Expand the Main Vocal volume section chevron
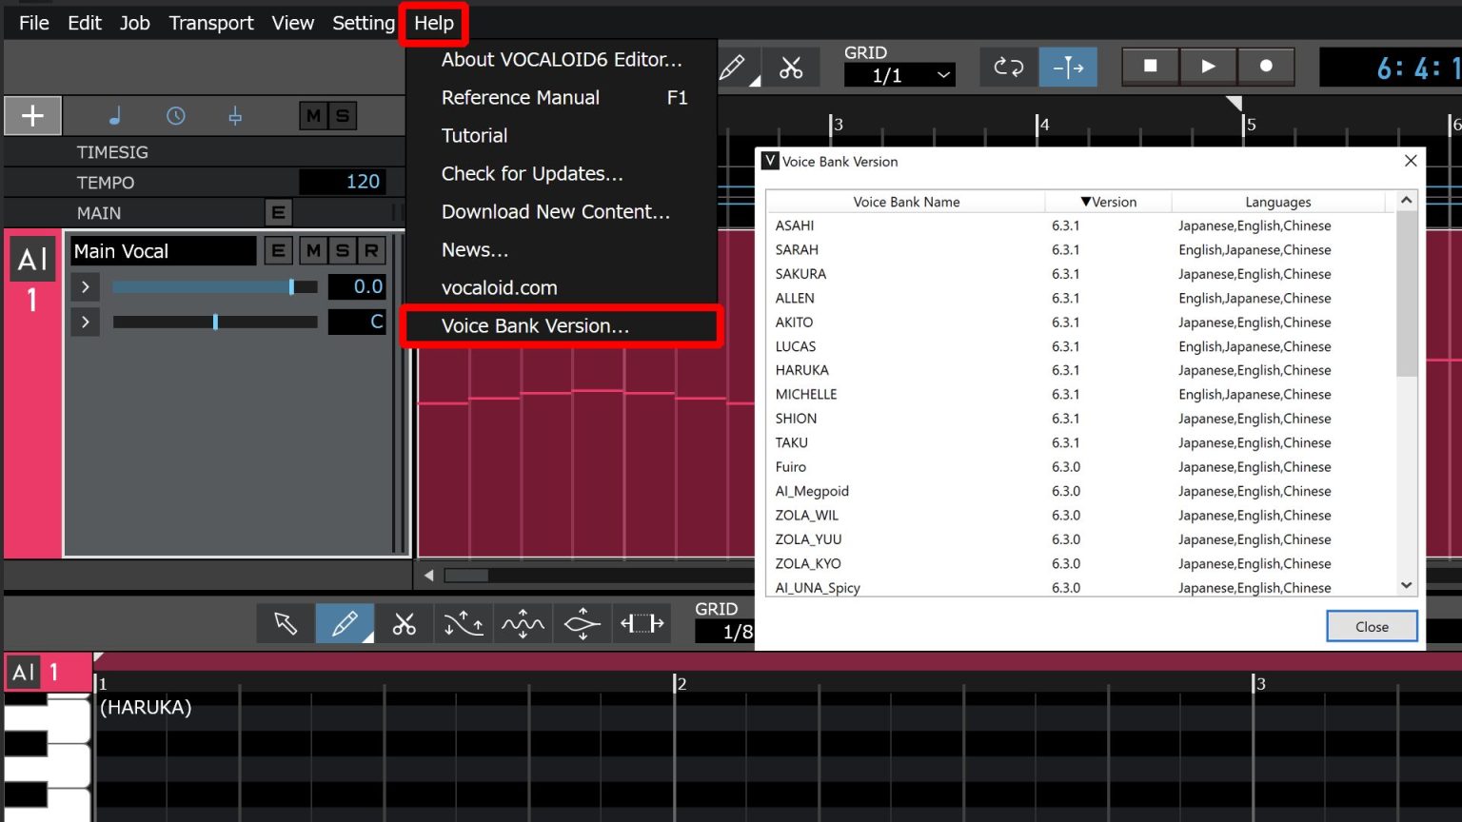This screenshot has width=1462, height=822. (x=85, y=285)
